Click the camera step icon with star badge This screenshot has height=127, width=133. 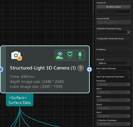(17, 56)
